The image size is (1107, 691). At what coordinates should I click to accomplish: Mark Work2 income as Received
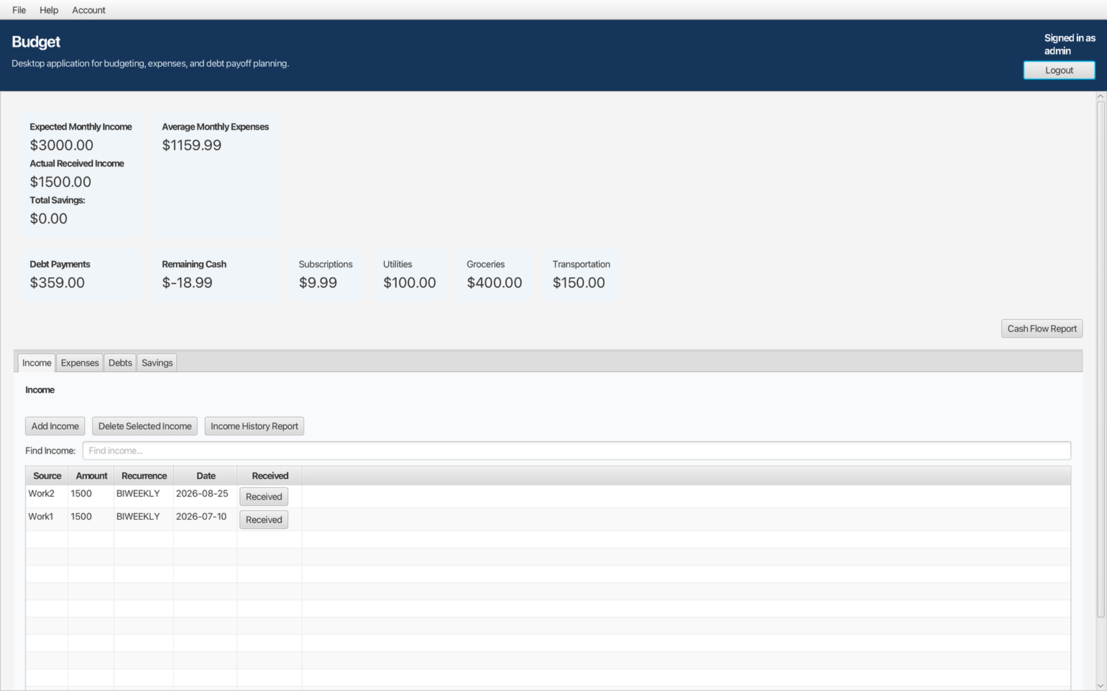click(x=264, y=497)
